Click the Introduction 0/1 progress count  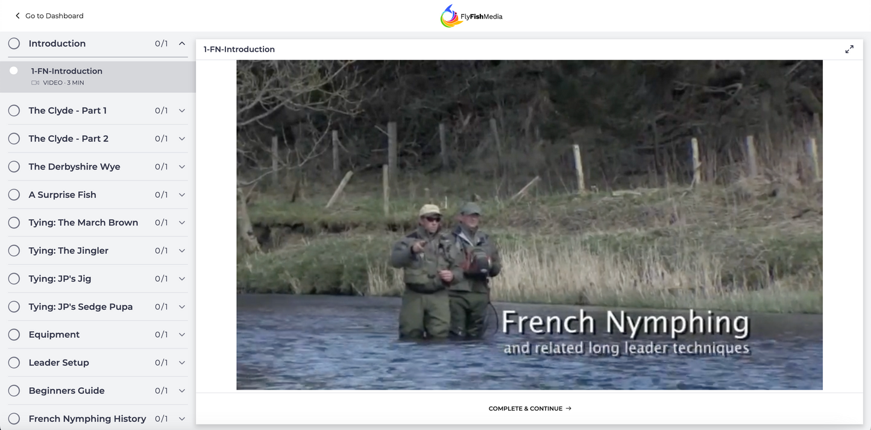(162, 43)
